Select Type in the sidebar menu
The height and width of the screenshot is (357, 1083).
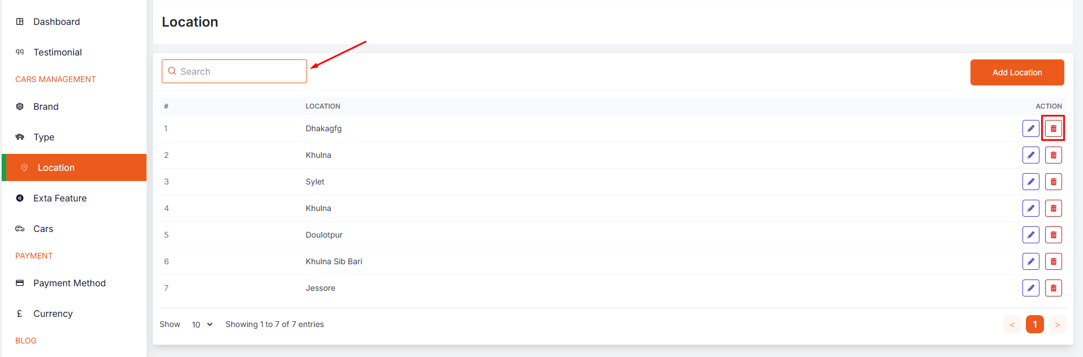pos(44,137)
